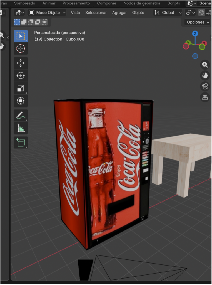
Task: Toggle the snapping magnet button
Action: (x=201, y=13)
